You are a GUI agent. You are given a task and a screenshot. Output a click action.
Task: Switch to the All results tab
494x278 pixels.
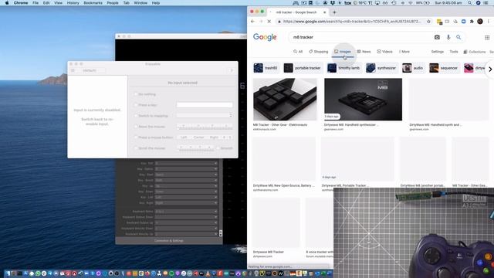pos(298,52)
